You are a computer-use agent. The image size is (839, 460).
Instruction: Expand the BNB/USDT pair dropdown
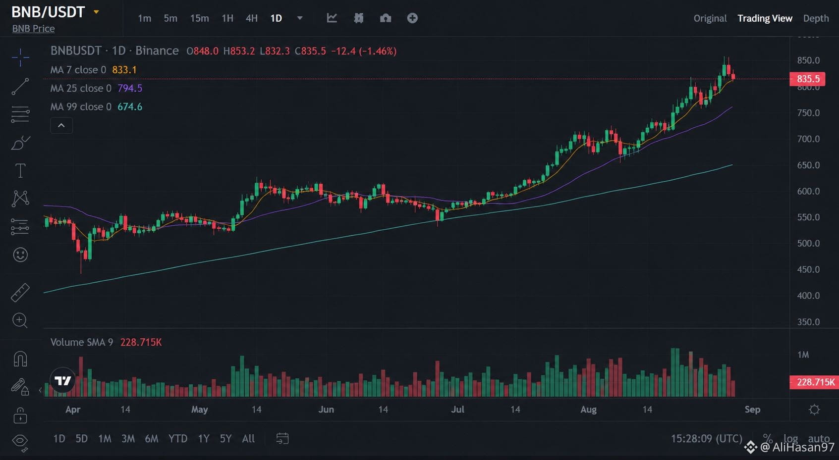(x=97, y=12)
